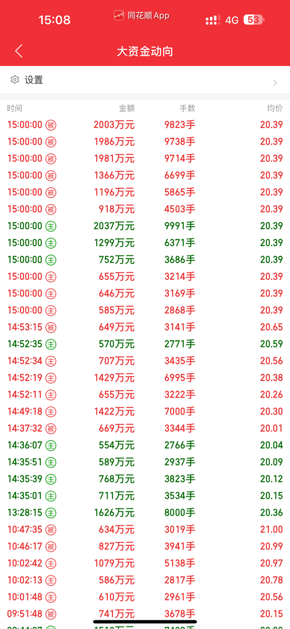This screenshot has width=290, height=629.
Task: Sort by the 金额 column header
Action: (126, 108)
